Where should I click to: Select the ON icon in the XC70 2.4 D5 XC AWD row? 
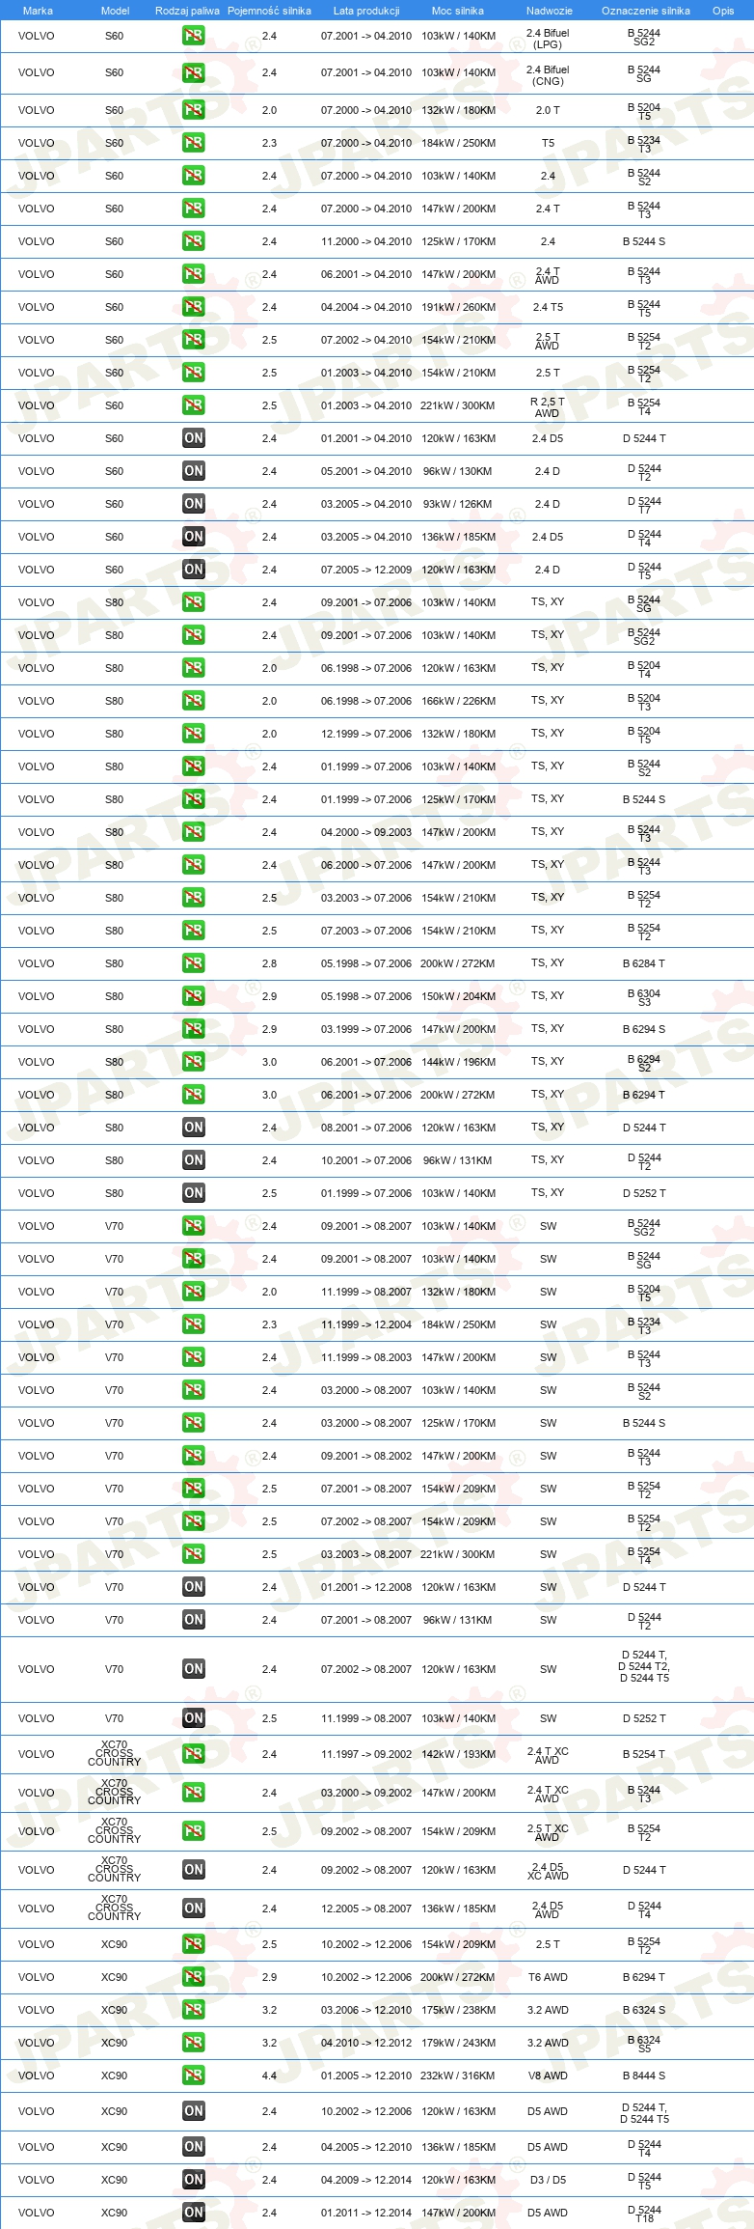pos(193,1870)
